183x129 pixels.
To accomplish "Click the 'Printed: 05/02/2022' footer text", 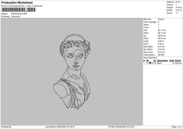I will (x=121, y=127).
